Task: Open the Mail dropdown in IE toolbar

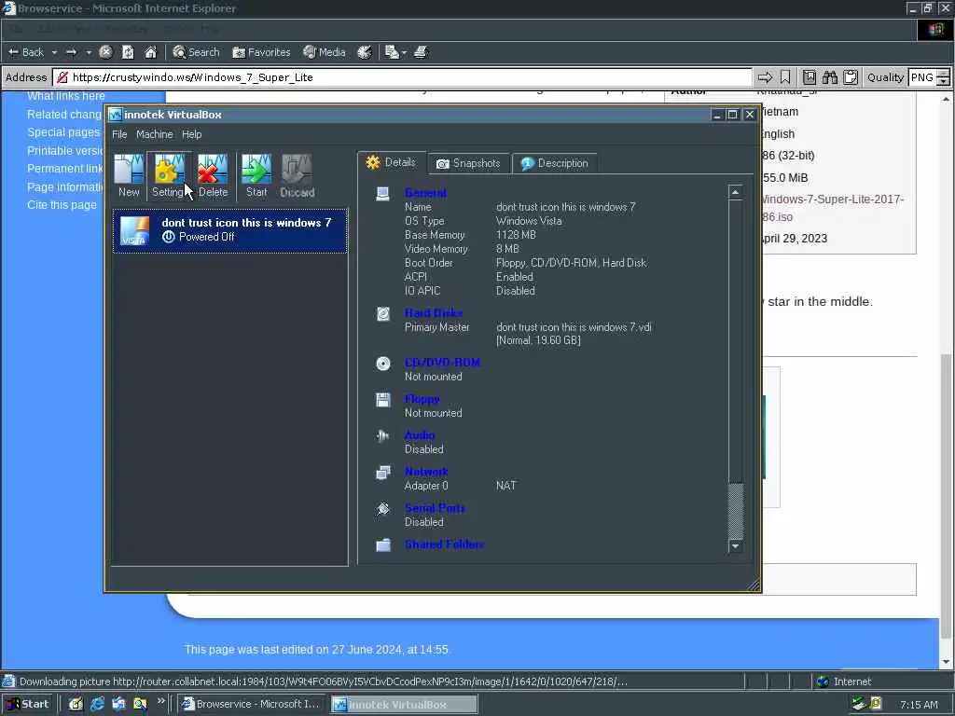Action: (x=395, y=52)
